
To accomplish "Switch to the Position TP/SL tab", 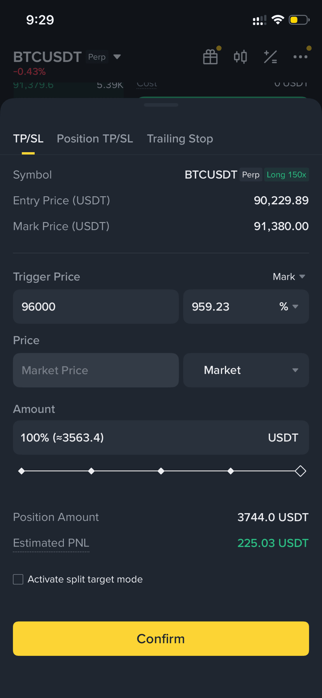I will (x=95, y=139).
